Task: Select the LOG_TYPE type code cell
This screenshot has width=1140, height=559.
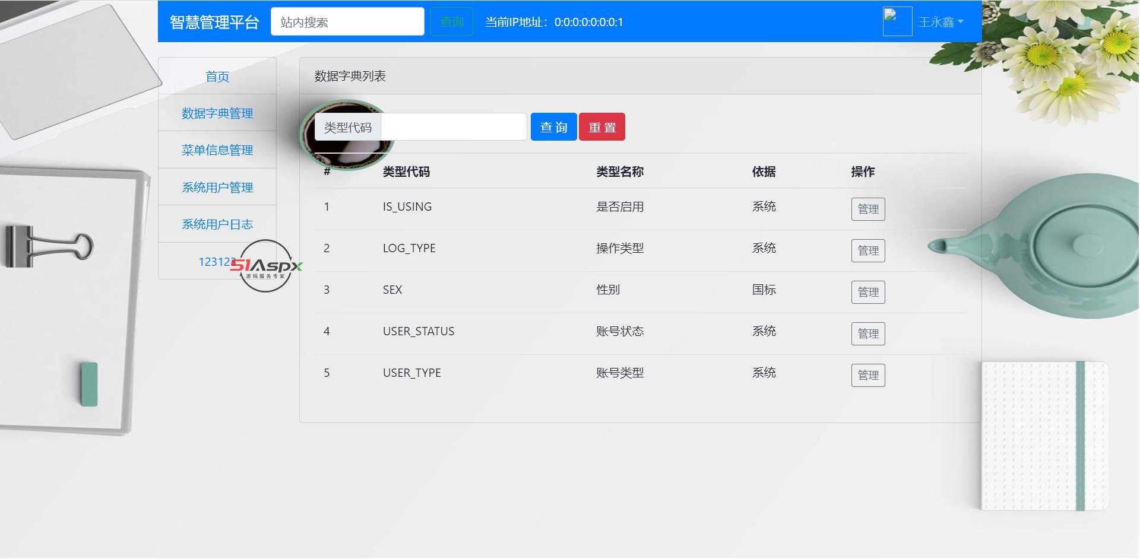Action: pos(409,248)
